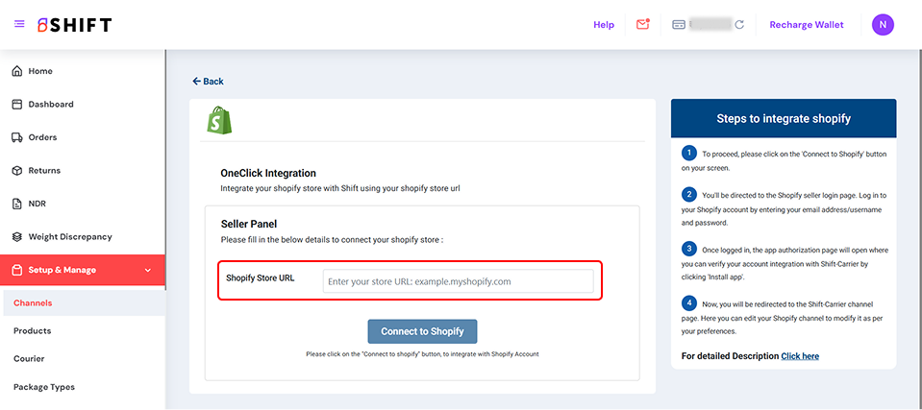Open Weight Discrepancy page
This screenshot has height=410, width=922.
coord(69,237)
